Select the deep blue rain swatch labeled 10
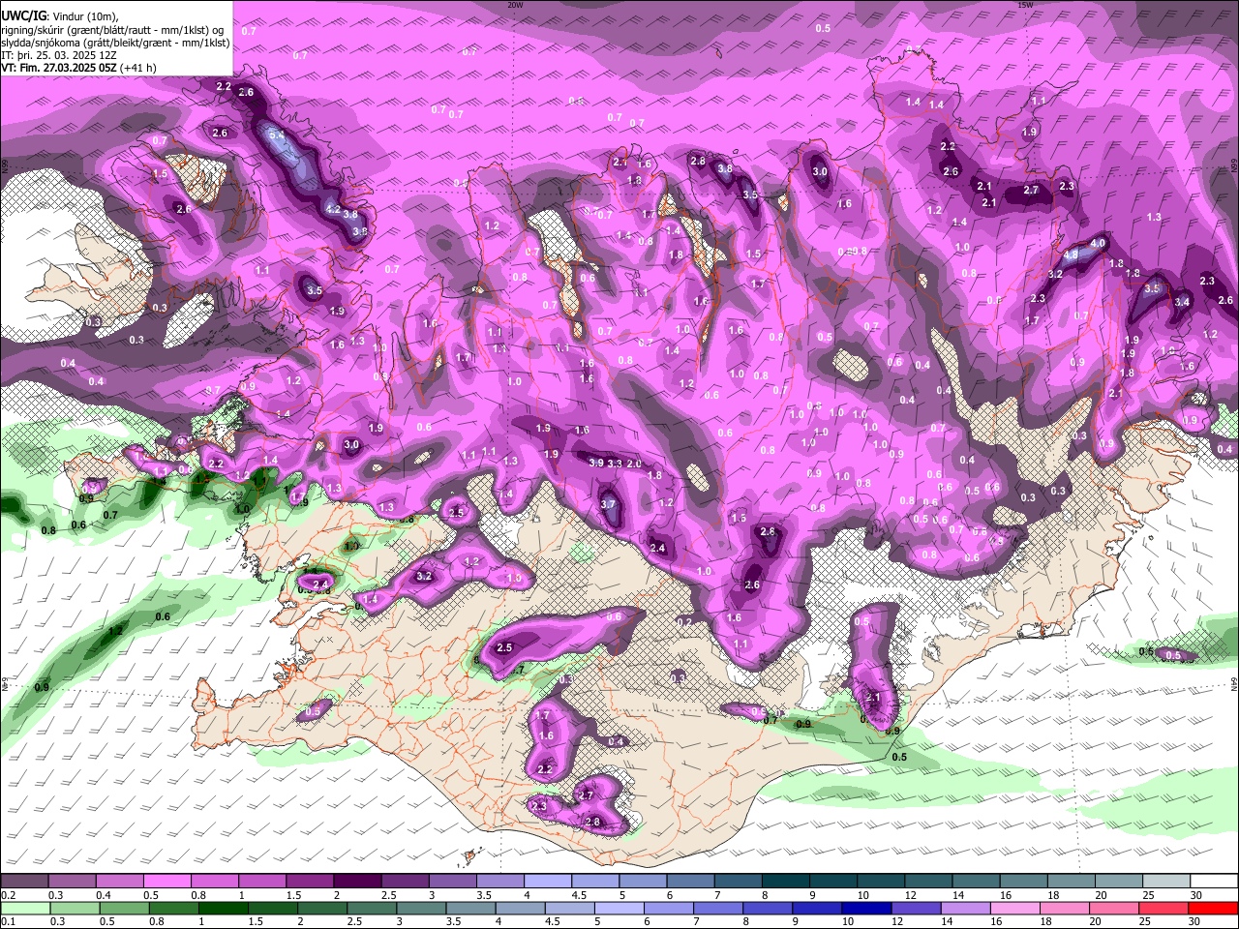1239x929 pixels. click(x=867, y=908)
